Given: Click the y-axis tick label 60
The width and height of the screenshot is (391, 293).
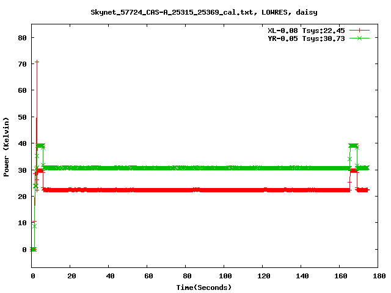Looking at the screenshot, I should click(x=22, y=90).
